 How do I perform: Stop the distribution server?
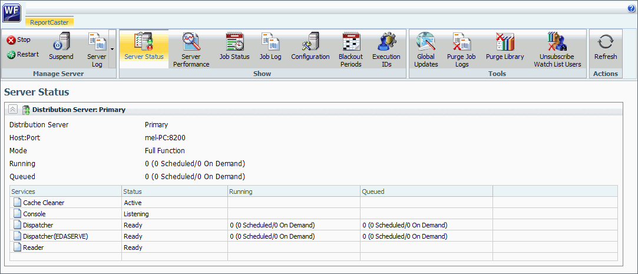[x=19, y=40]
